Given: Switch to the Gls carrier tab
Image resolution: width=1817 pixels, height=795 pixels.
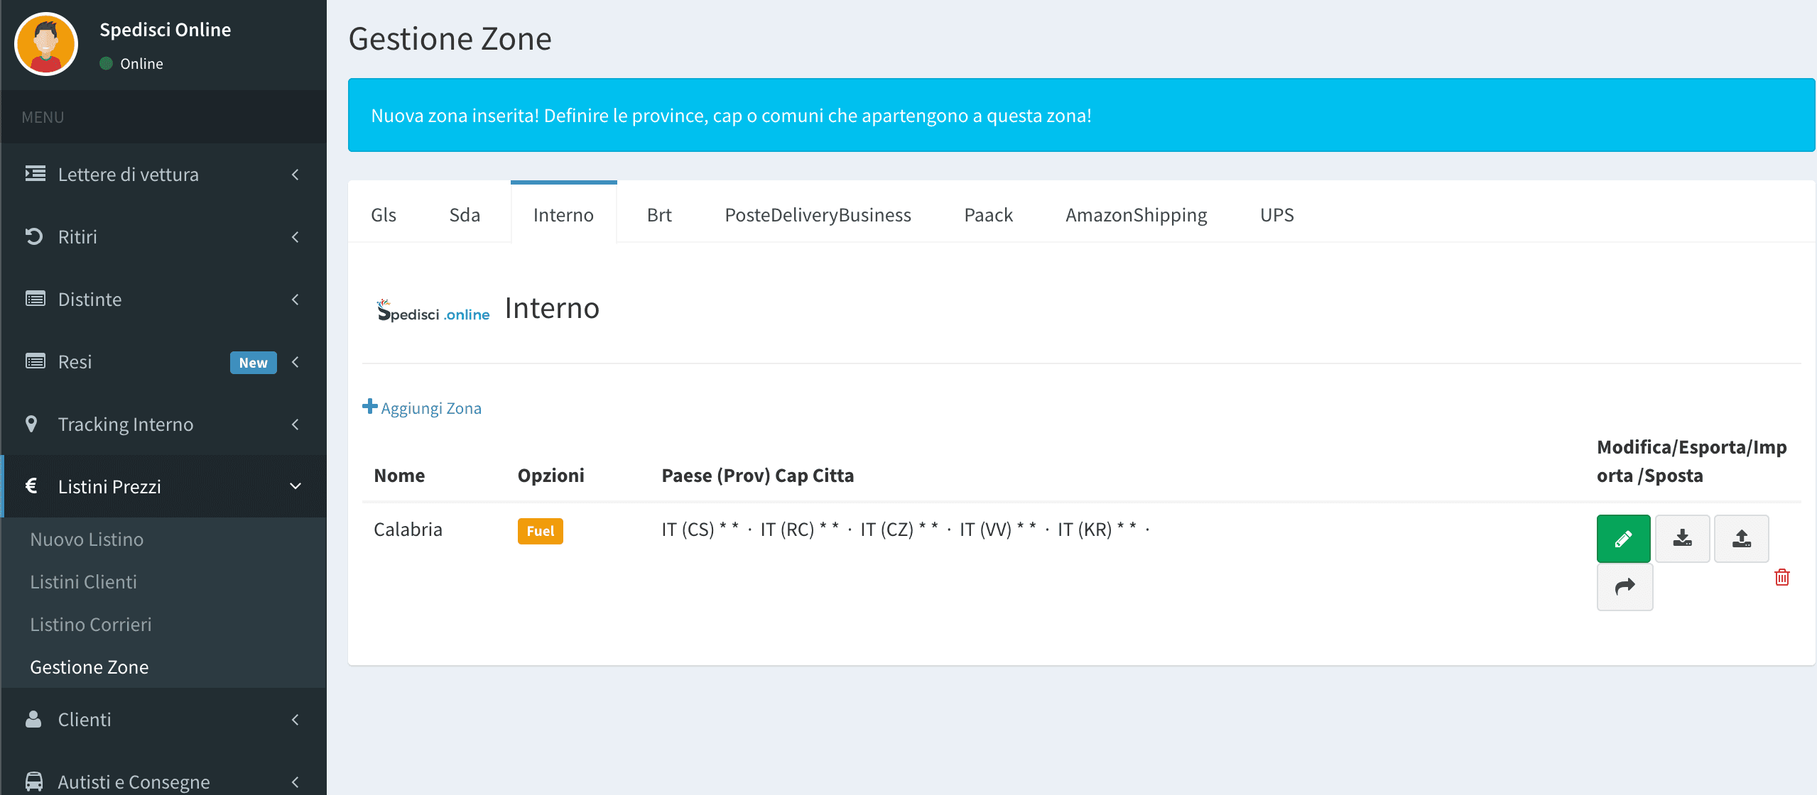Looking at the screenshot, I should click(384, 215).
